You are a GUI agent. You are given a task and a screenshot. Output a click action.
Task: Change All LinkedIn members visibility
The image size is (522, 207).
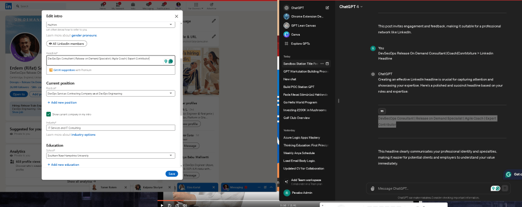click(x=67, y=44)
